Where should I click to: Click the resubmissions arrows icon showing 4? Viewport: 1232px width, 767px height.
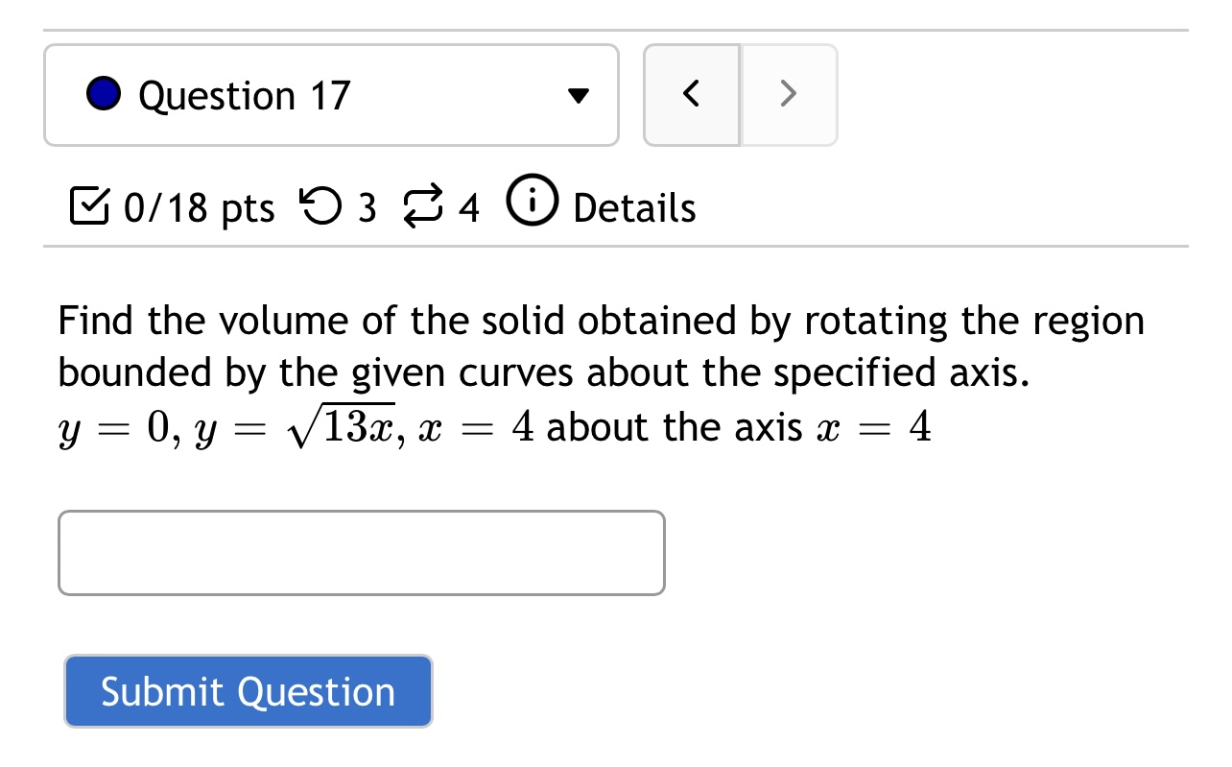(x=426, y=203)
